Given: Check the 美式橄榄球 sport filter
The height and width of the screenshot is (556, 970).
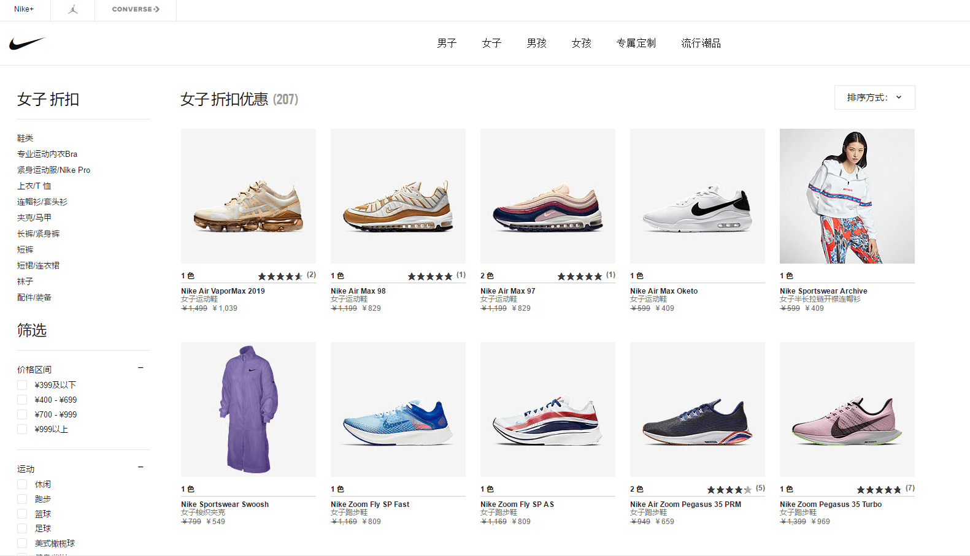Looking at the screenshot, I should [x=22, y=543].
